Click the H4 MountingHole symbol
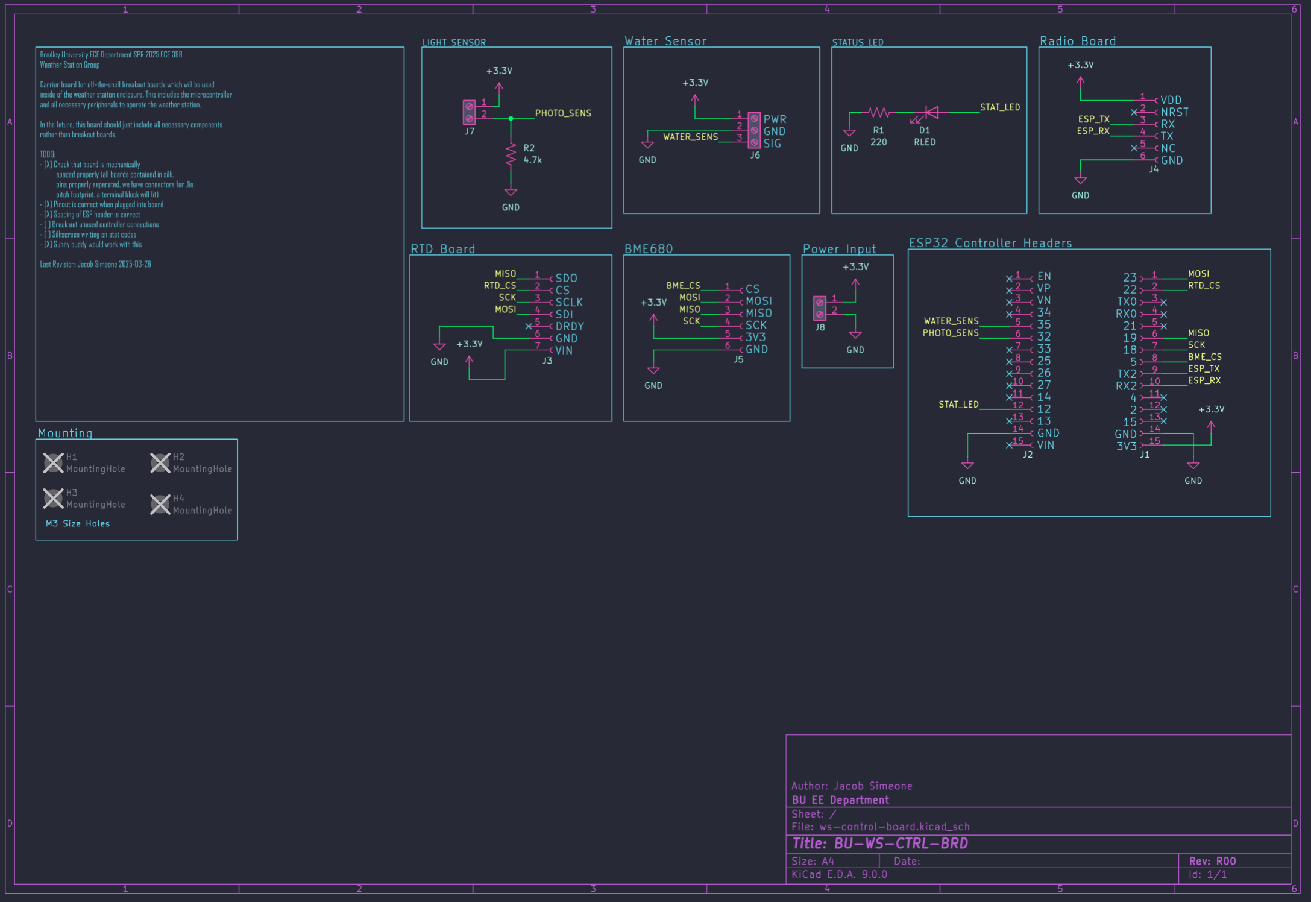Screen dimensions: 1311x902 pyautogui.click(x=160, y=505)
